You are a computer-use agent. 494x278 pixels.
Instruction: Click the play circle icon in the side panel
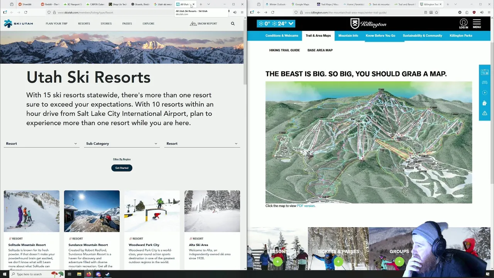click(485, 93)
